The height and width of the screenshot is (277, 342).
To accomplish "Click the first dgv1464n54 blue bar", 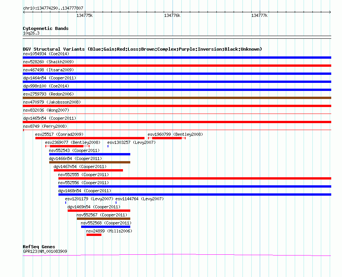I will coord(177,82).
